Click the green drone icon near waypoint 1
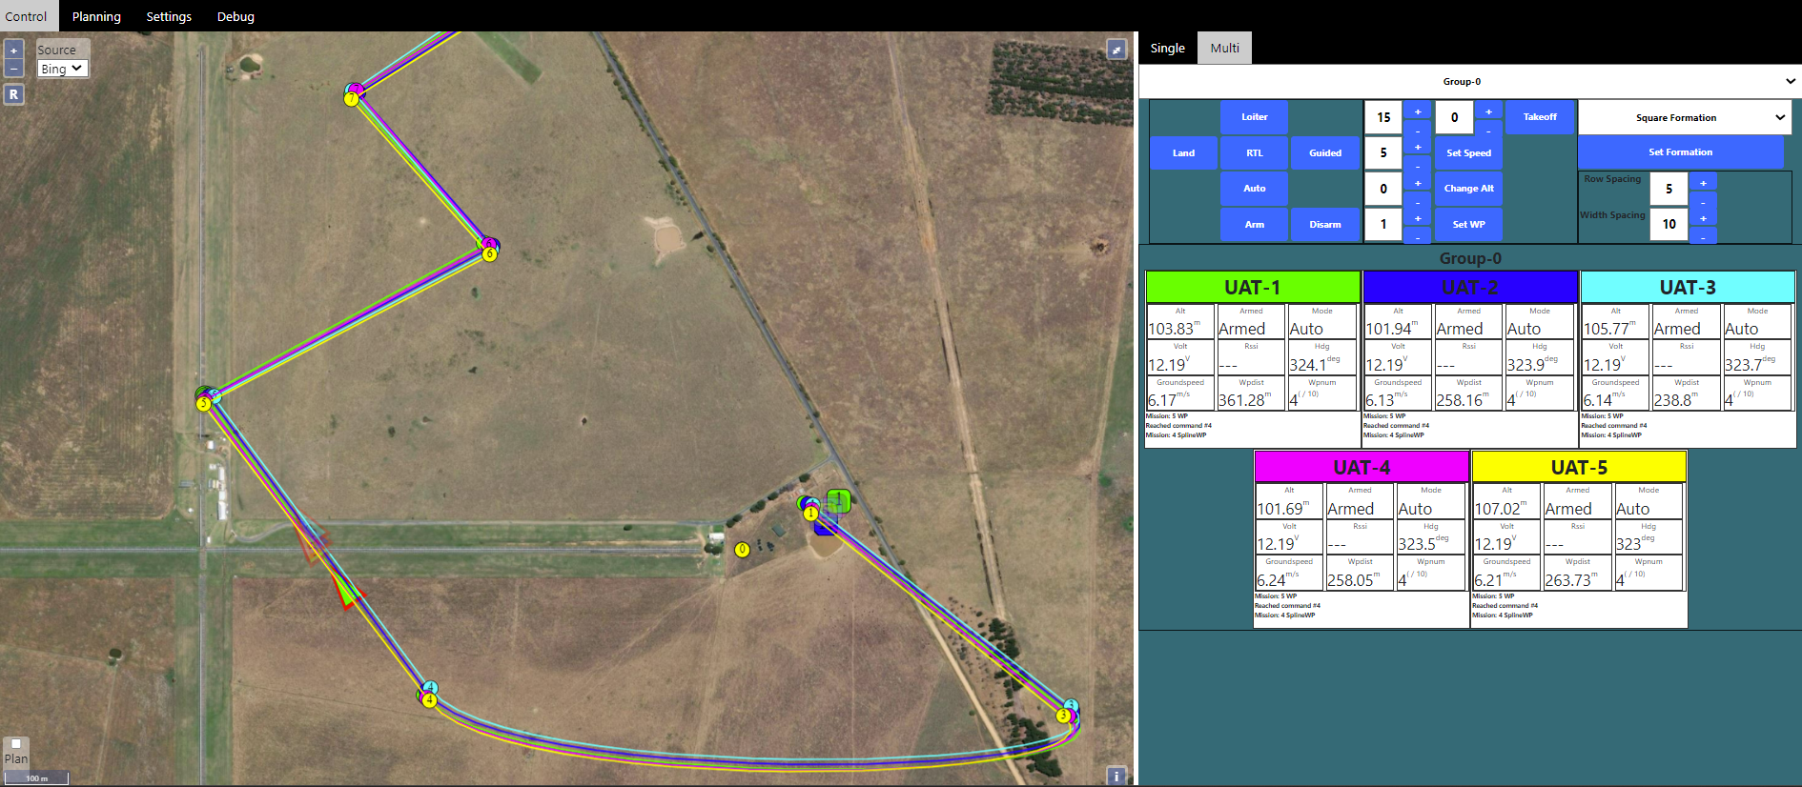 [838, 500]
